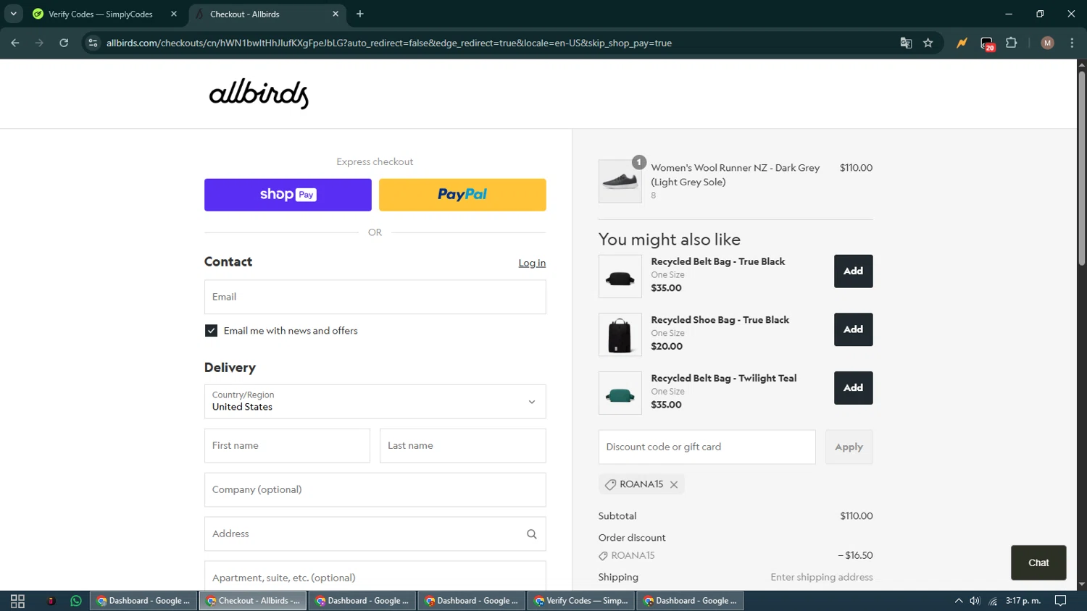Click the Apply discount button

[x=849, y=447]
